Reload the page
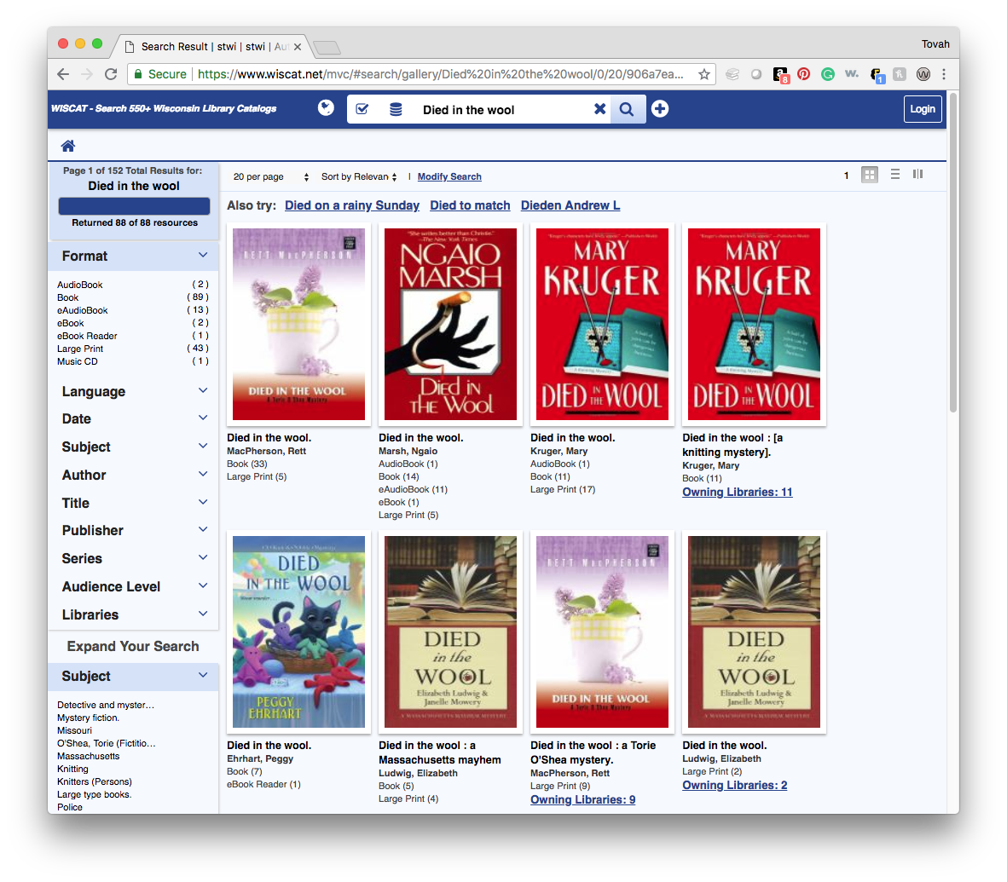 [111, 74]
